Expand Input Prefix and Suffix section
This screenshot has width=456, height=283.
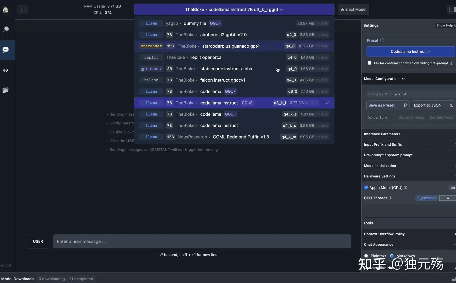(x=409, y=145)
